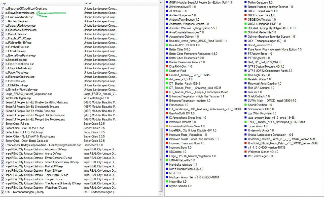This screenshot has width=324, height=197.
Task: Uncheck Large_FPSFIX_Natural_Vegetation.esp checkbox
Action: click(x=3, y=94)
